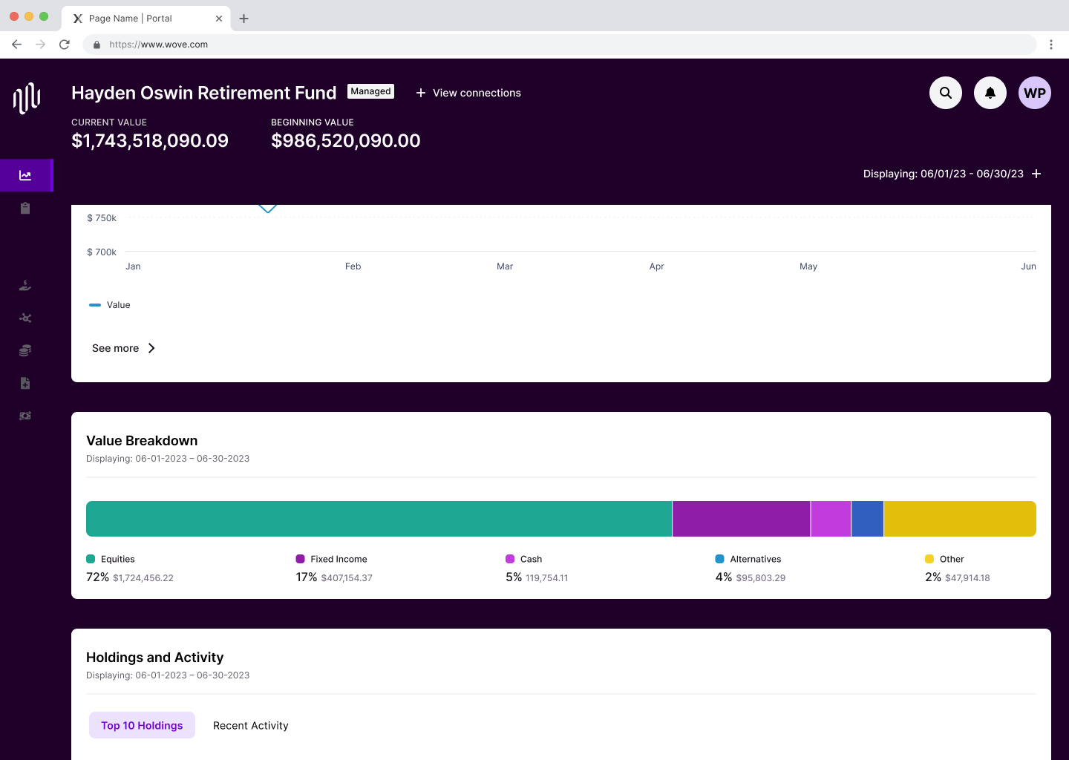
Task: Select the Page Name | Portal browser tab
Action: click(x=146, y=19)
